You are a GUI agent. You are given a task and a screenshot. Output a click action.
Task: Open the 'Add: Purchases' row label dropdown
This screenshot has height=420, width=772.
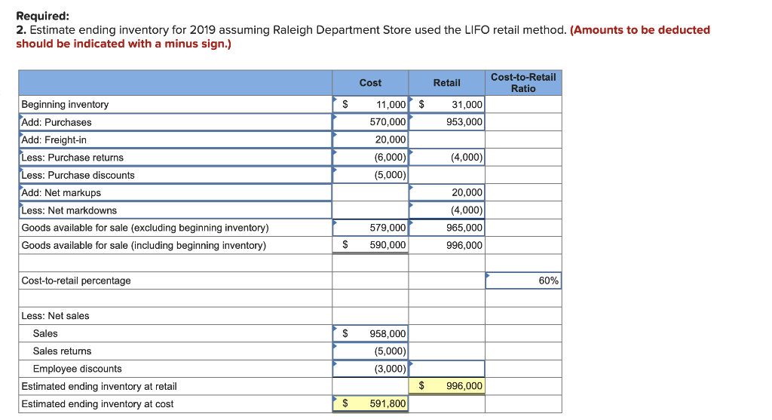175,122
